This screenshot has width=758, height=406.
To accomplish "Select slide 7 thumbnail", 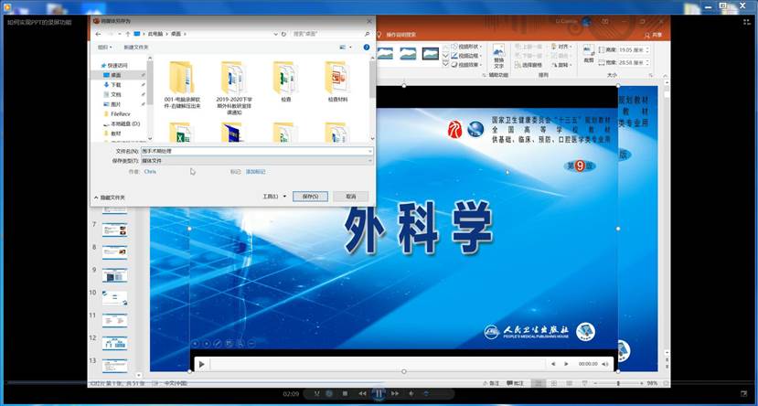I will point(114,230).
